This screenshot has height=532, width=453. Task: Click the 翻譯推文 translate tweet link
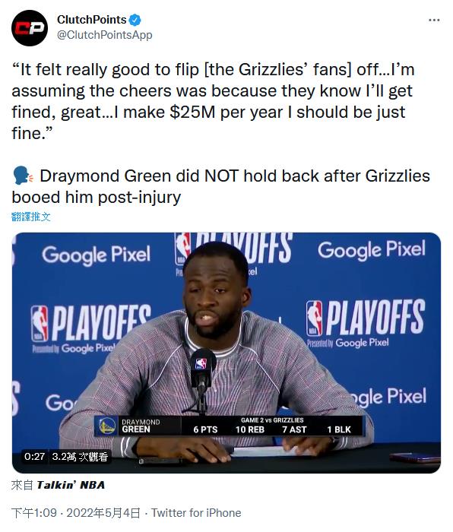pyautogui.click(x=31, y=217)
